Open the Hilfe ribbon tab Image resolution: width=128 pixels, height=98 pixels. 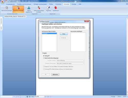[x=80, y=4]
